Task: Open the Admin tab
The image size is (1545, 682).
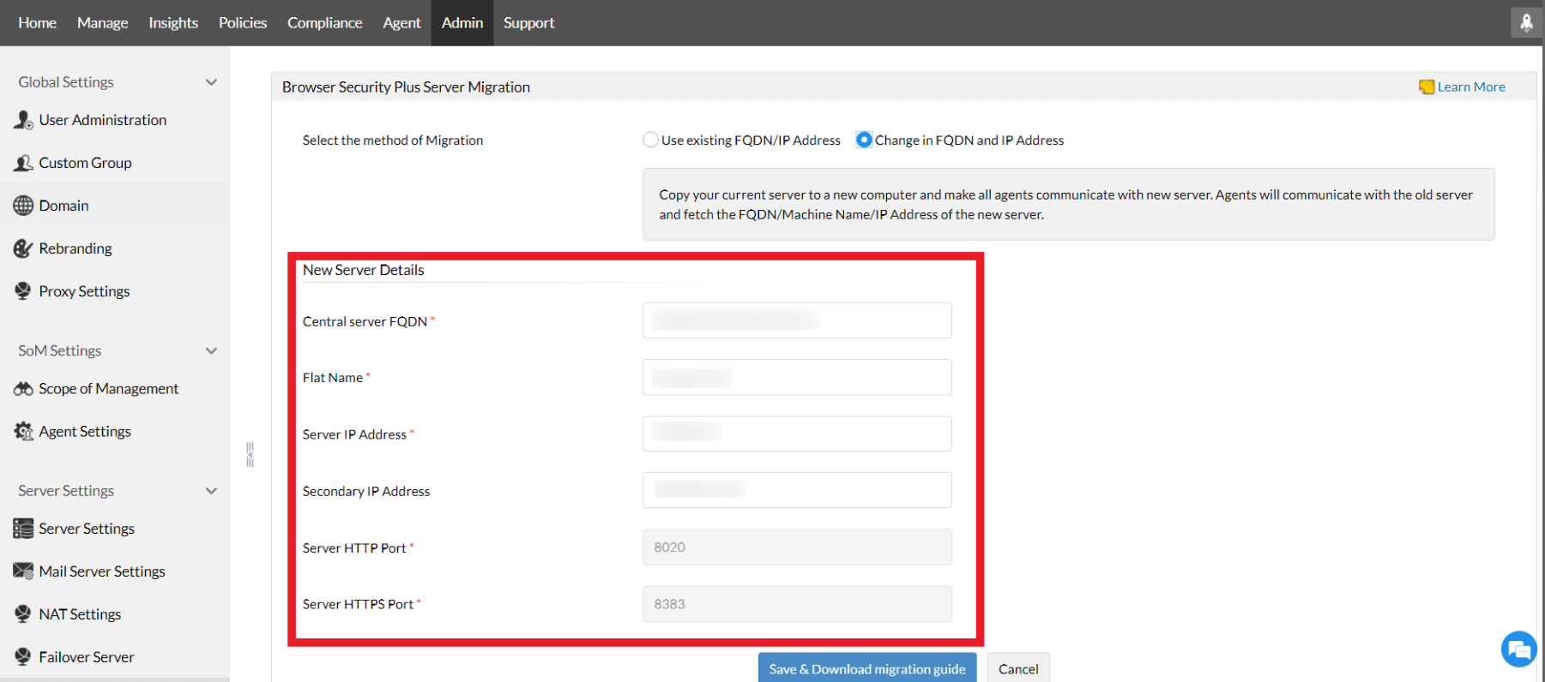Action: [x=462, y=23]
